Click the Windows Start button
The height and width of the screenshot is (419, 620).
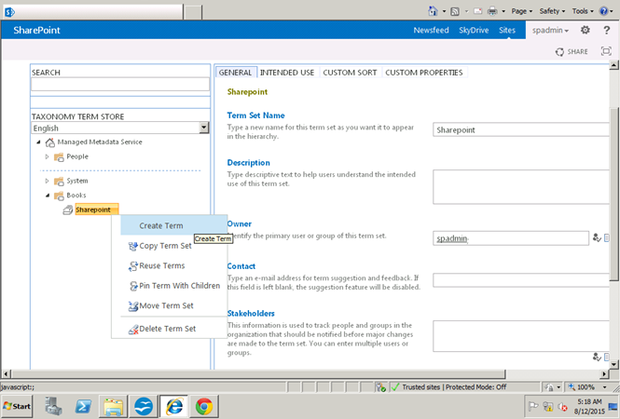(x=17, y=406)
